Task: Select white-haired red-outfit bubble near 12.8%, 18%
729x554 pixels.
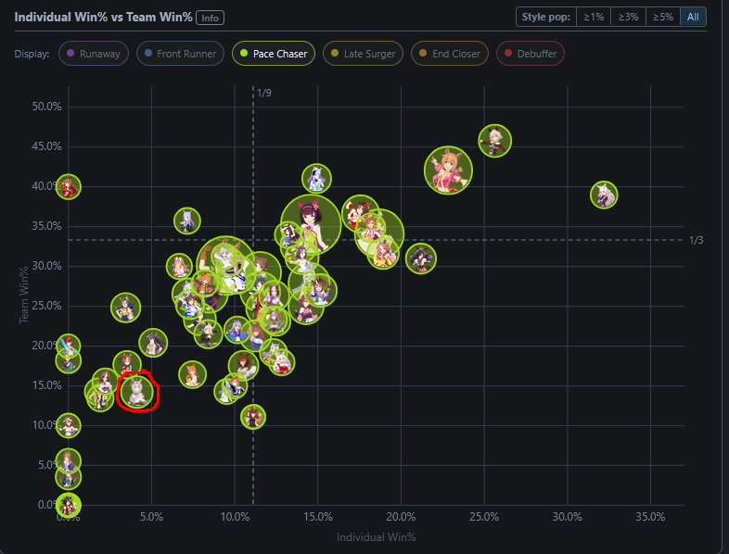Action: [x=281, y=362]
